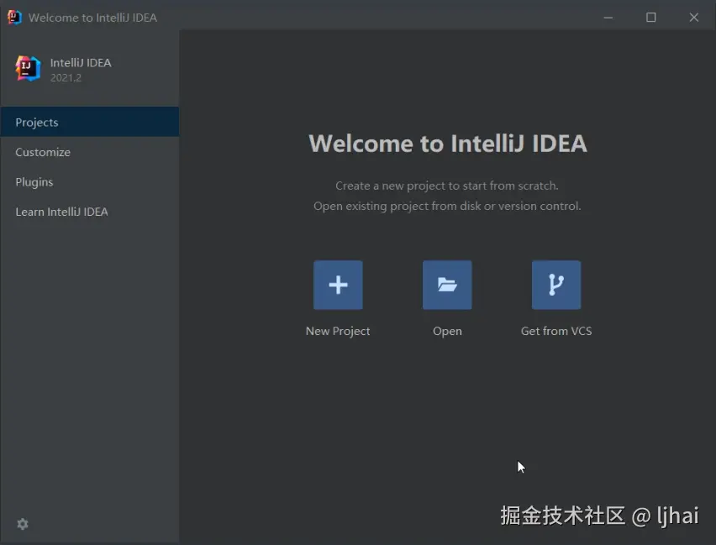Screen dimensions: 716x545
Task: Click the Welcome to IntelliJ IDEA heading
Action: pyautogui.click(x=448, y=144)
